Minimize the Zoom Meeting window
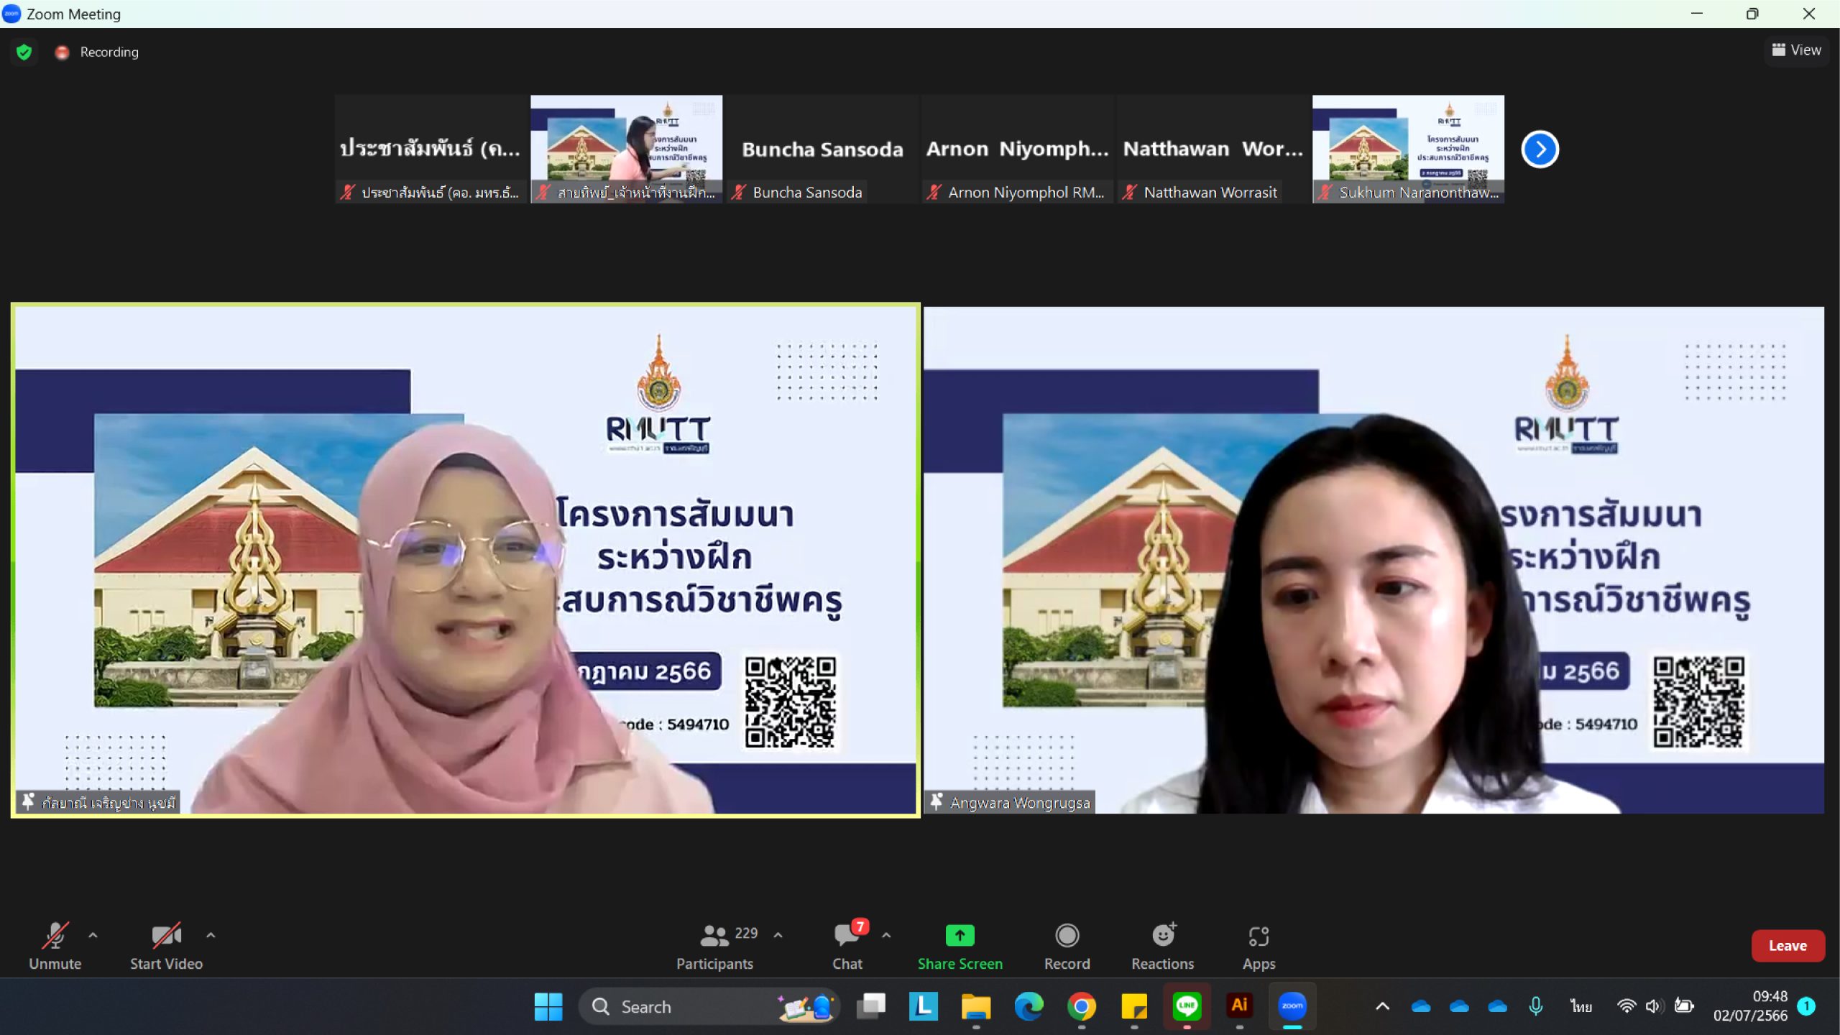 (1697, 14)
